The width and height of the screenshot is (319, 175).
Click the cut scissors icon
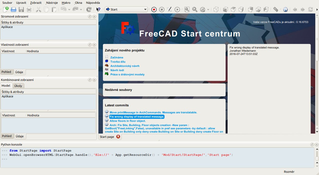39,9
